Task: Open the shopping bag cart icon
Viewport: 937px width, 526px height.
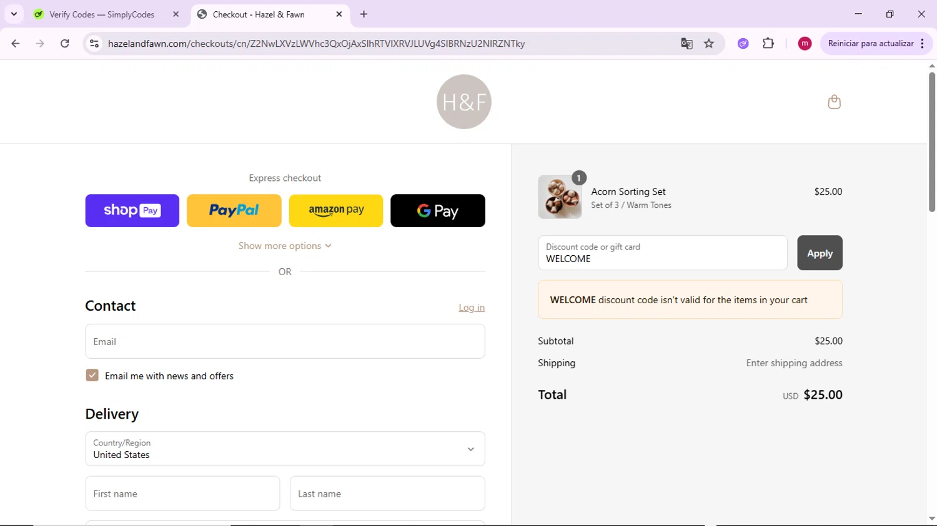Action: click(x=834, y=102)
